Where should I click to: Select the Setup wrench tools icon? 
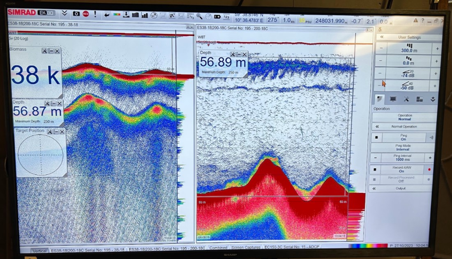406,99
